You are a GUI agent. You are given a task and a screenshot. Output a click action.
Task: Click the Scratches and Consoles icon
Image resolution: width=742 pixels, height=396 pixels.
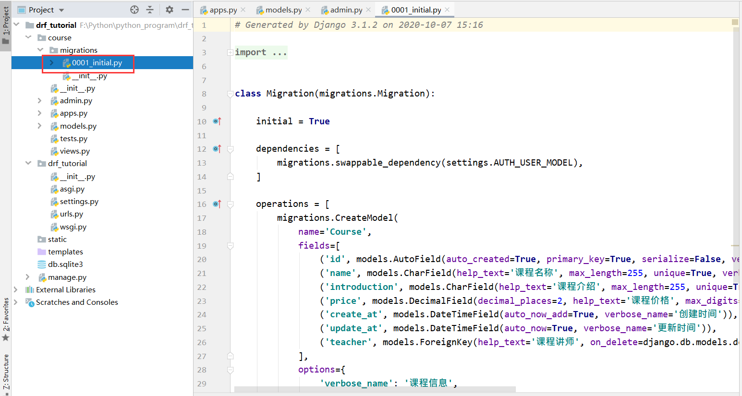pos(30,302)
